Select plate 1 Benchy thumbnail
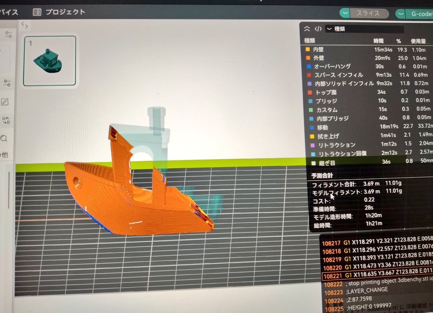The height and width of the screenshot is (313, 433). (50, 61)
